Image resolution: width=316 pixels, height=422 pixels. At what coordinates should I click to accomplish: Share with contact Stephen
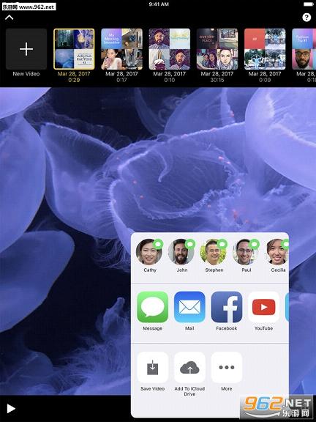coord(214,252)
